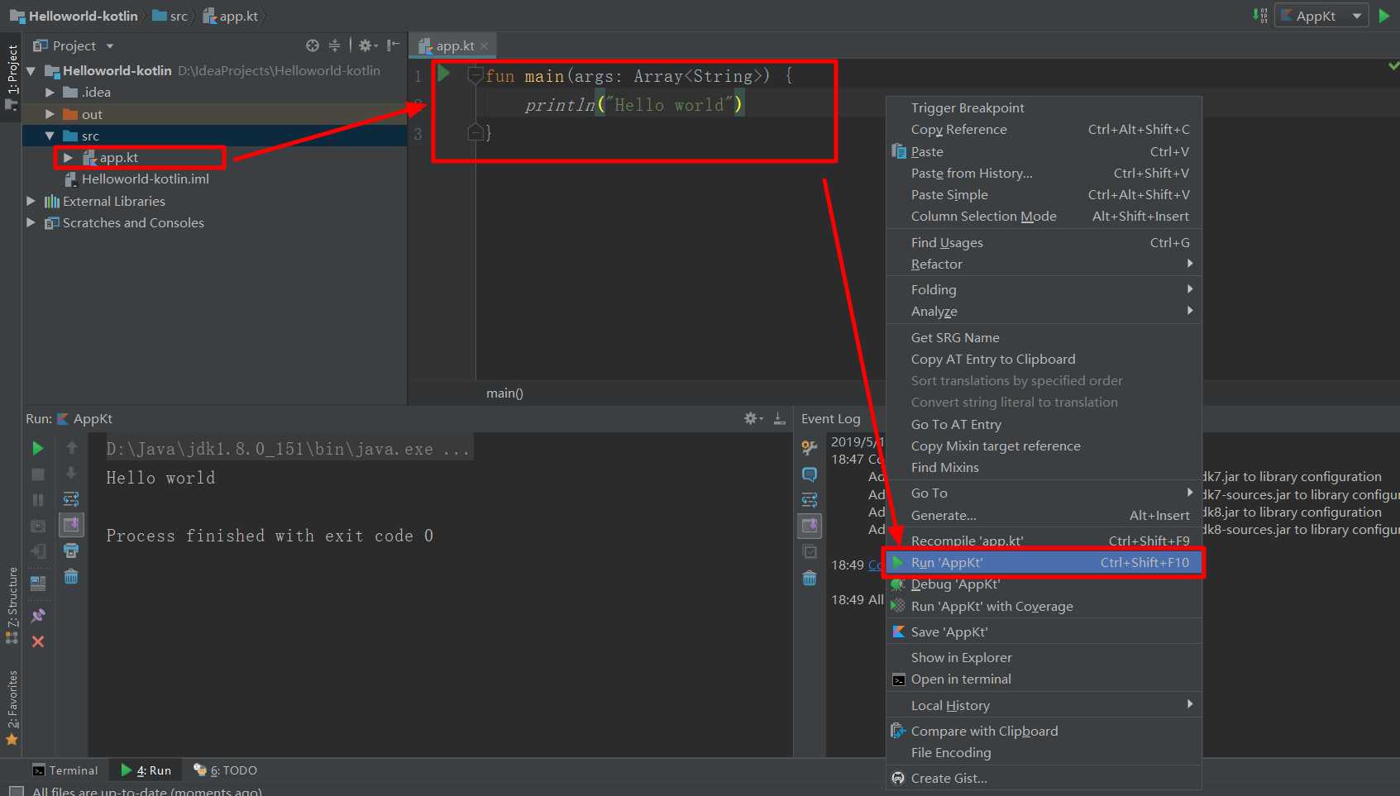Toggle tool window buttons via the status bar corner icon
Viewport: 1400px width, 796px height.
[x=16, y=791]
